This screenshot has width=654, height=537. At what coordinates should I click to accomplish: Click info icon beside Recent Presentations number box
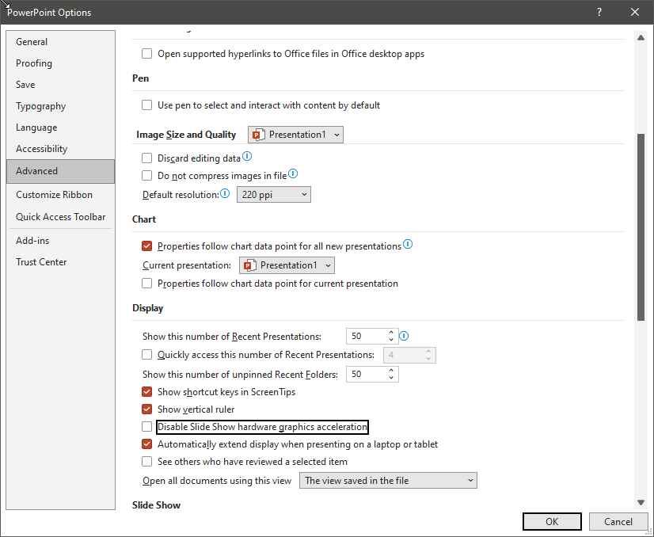(404, 336)
